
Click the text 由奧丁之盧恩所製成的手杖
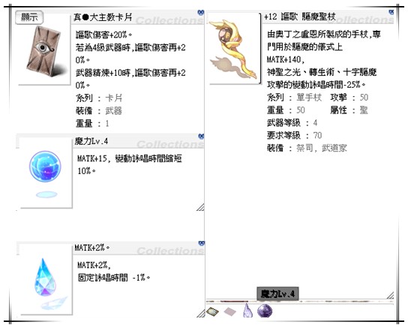coord(317,35)
